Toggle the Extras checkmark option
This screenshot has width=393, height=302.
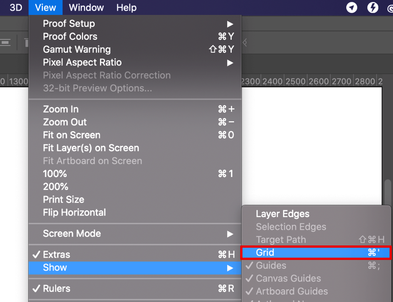point(57,255)
